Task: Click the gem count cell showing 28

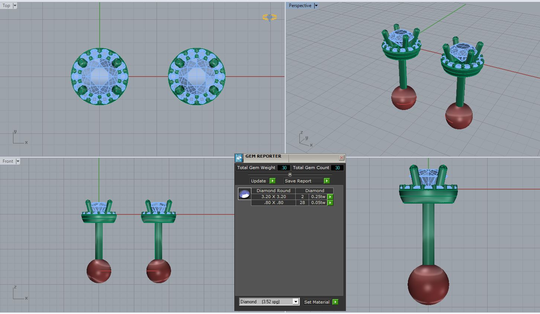Action: [x=302, y=203]
